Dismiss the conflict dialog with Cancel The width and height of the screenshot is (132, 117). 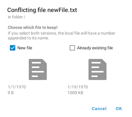[99, 109]
